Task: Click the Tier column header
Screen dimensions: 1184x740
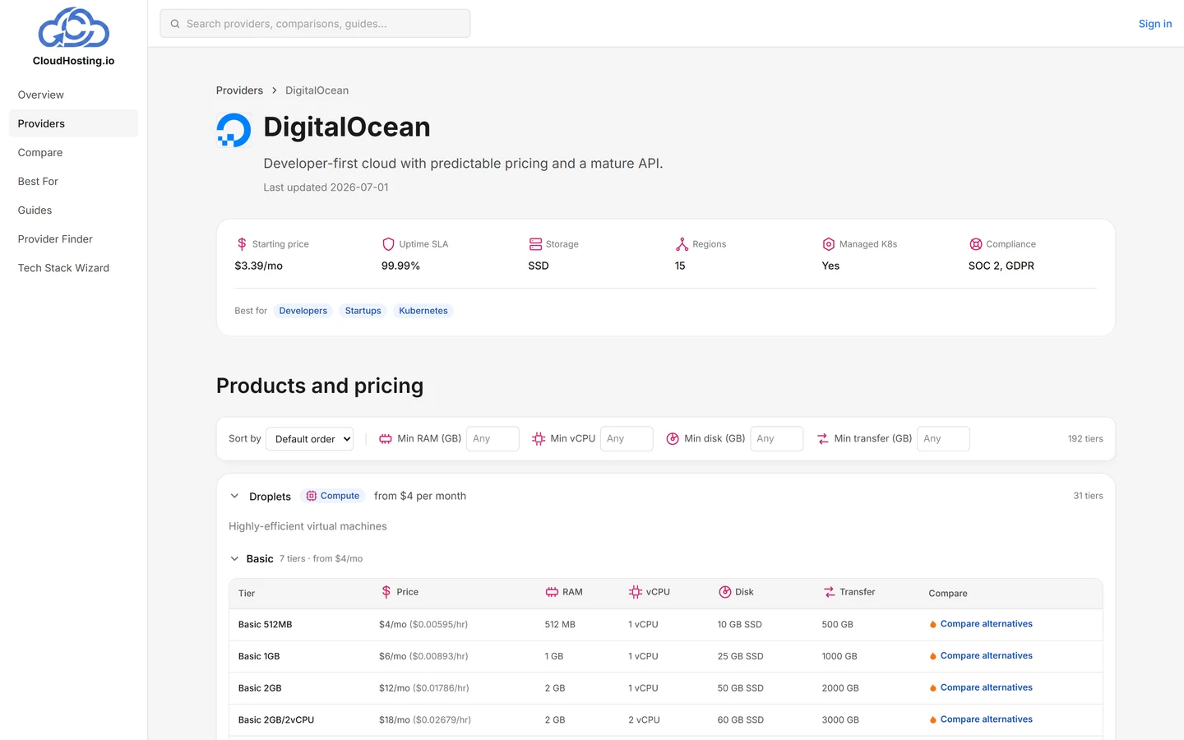Action: (247, 594)
